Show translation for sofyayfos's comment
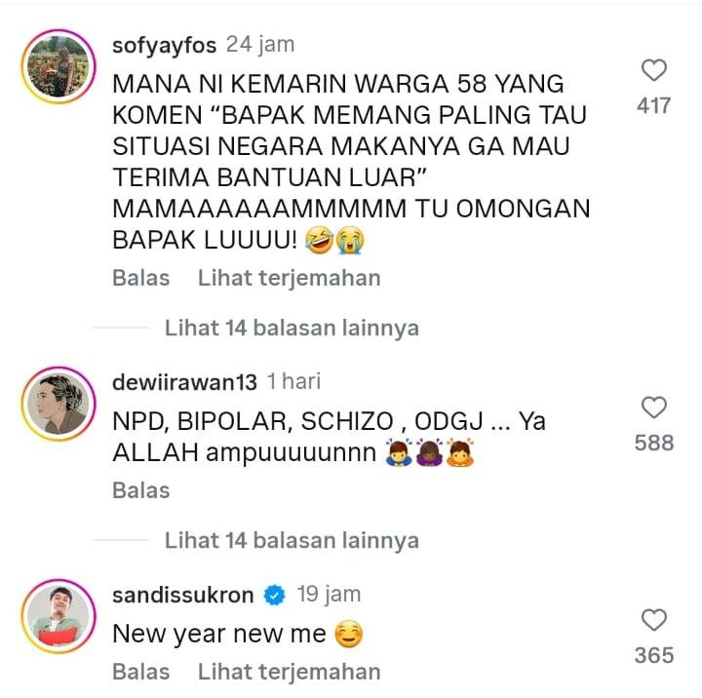Viewport: 702px width, 698px height. 290,278
